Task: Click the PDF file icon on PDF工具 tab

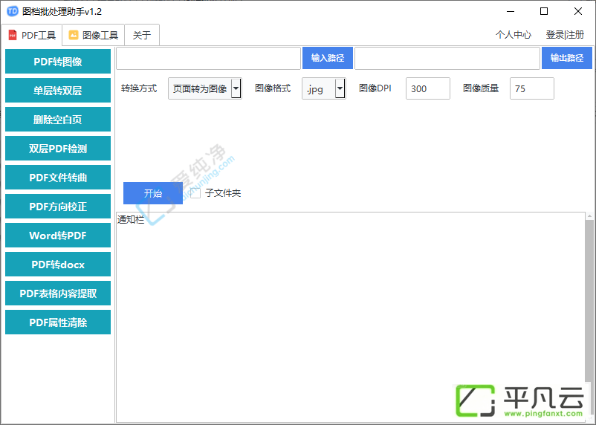Action: (x=13, y=35)
